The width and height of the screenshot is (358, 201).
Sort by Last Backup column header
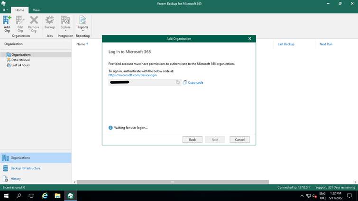(x=286, y=44)
